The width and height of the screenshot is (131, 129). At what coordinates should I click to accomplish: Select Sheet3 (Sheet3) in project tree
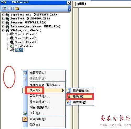point(26,42)
